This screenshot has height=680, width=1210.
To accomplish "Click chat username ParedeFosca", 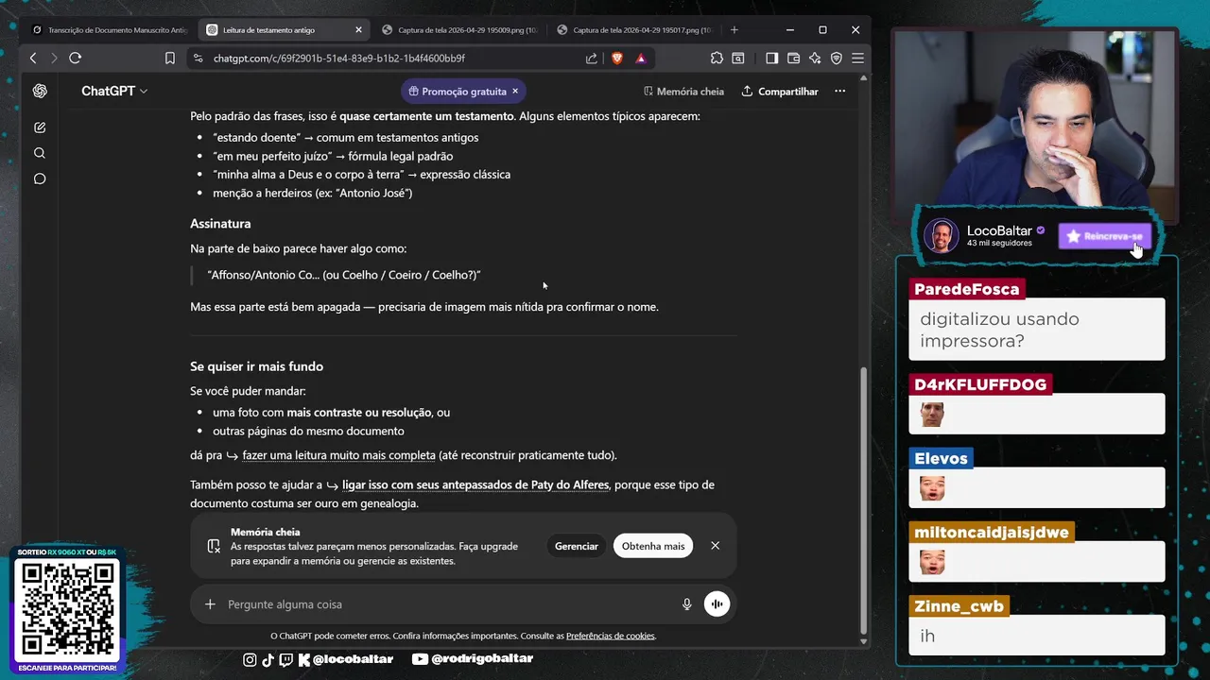I will tap(966, 289).
